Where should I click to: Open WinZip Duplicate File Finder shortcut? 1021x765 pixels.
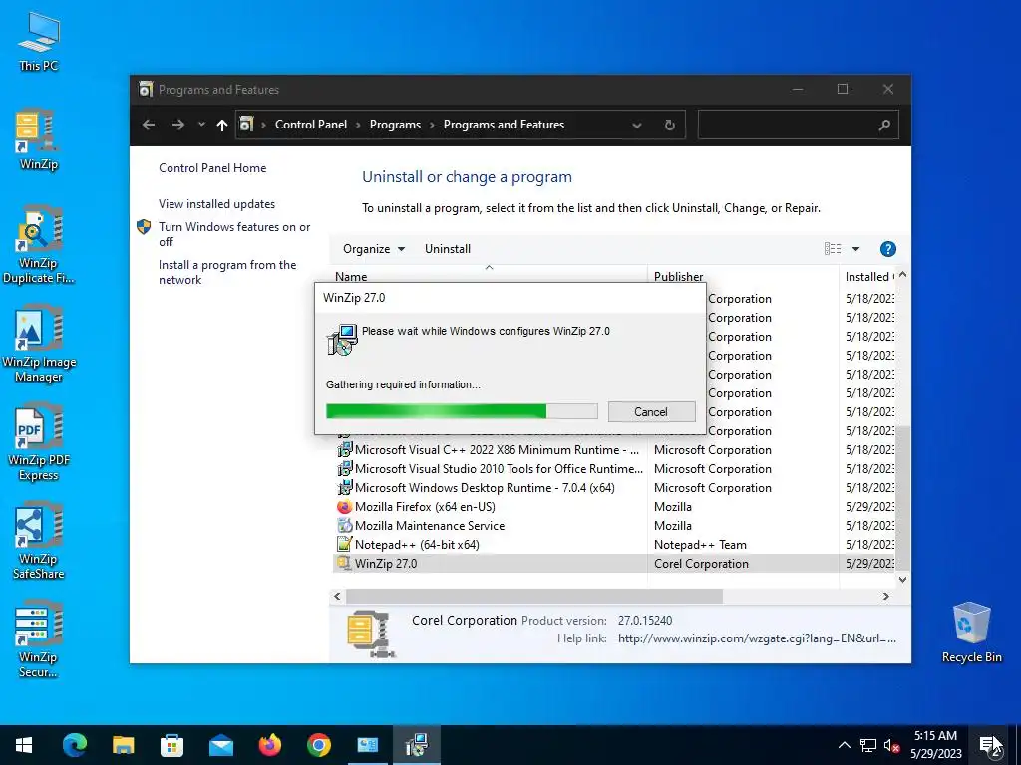[x=38, y=245]
